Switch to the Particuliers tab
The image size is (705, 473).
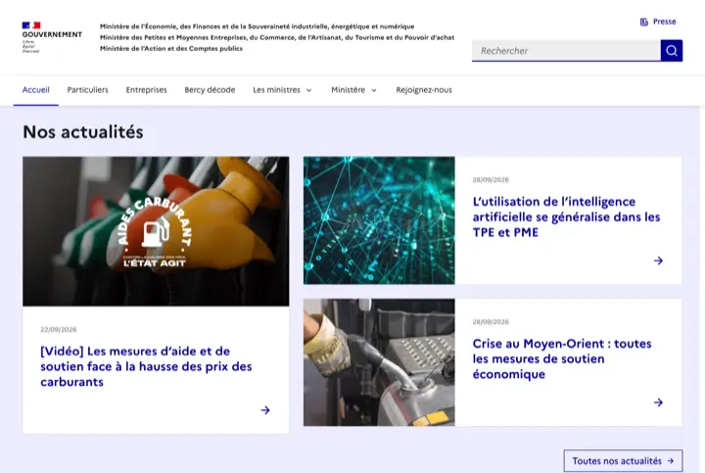coord(88,90)
